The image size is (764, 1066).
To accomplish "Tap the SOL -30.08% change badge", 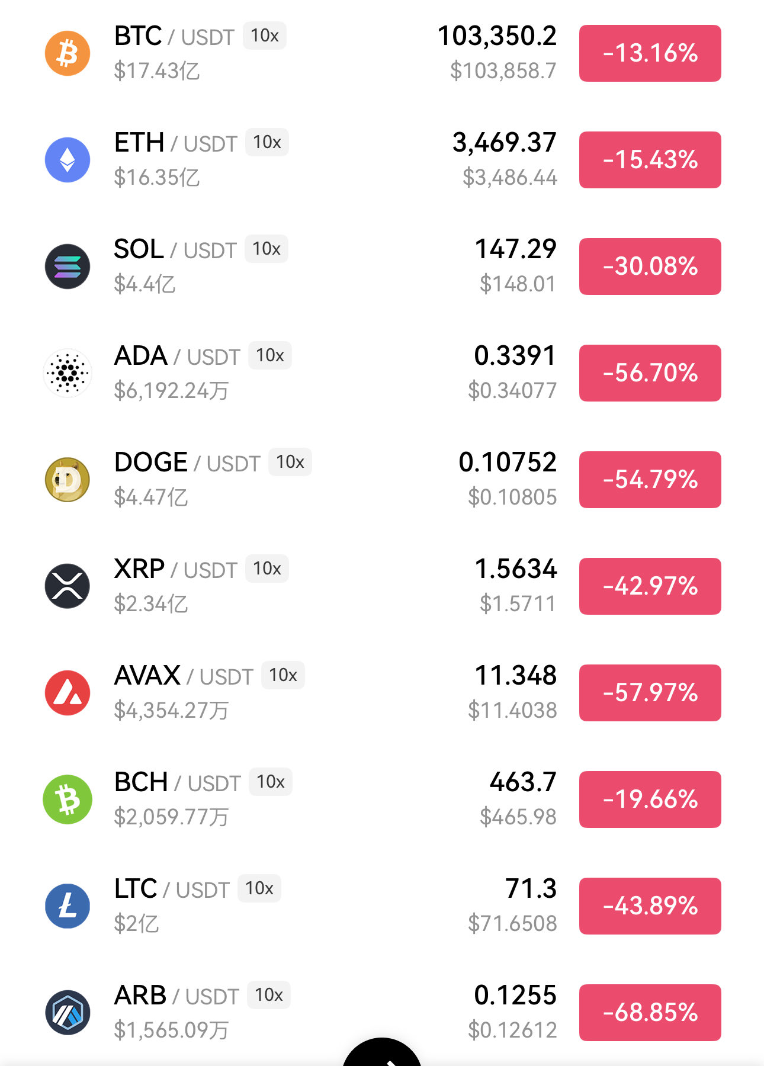I will pos(650,266).
